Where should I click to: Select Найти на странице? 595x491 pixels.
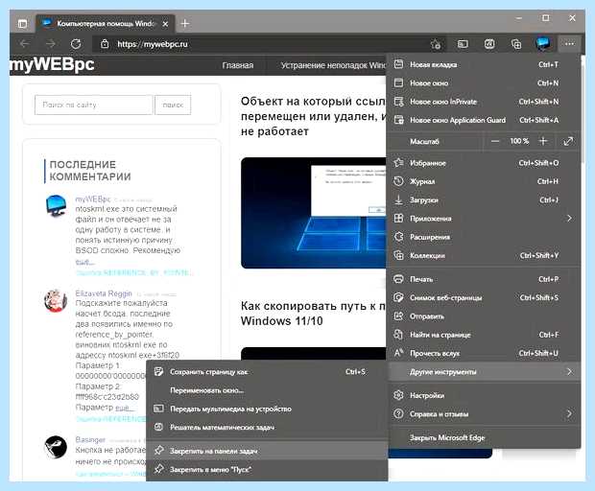tap(483, 335)
